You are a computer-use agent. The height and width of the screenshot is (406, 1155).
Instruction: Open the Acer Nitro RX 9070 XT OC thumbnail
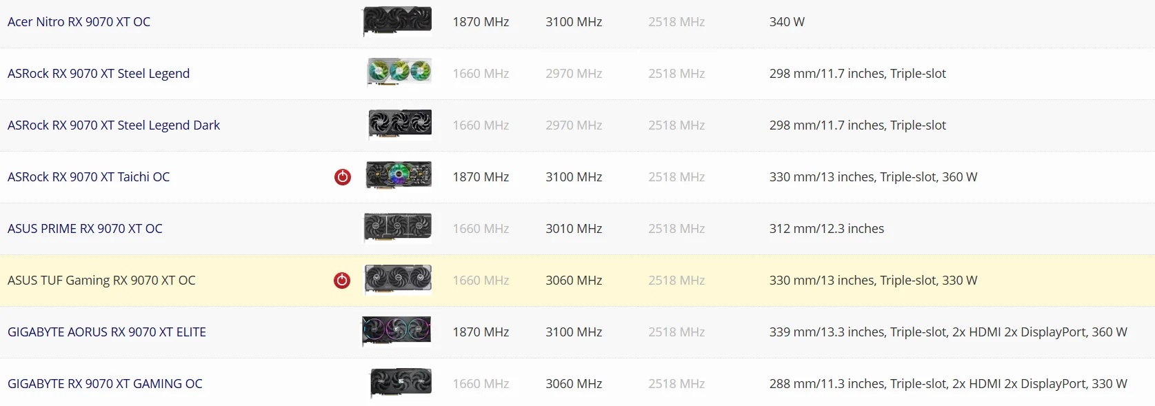point(397,21)
